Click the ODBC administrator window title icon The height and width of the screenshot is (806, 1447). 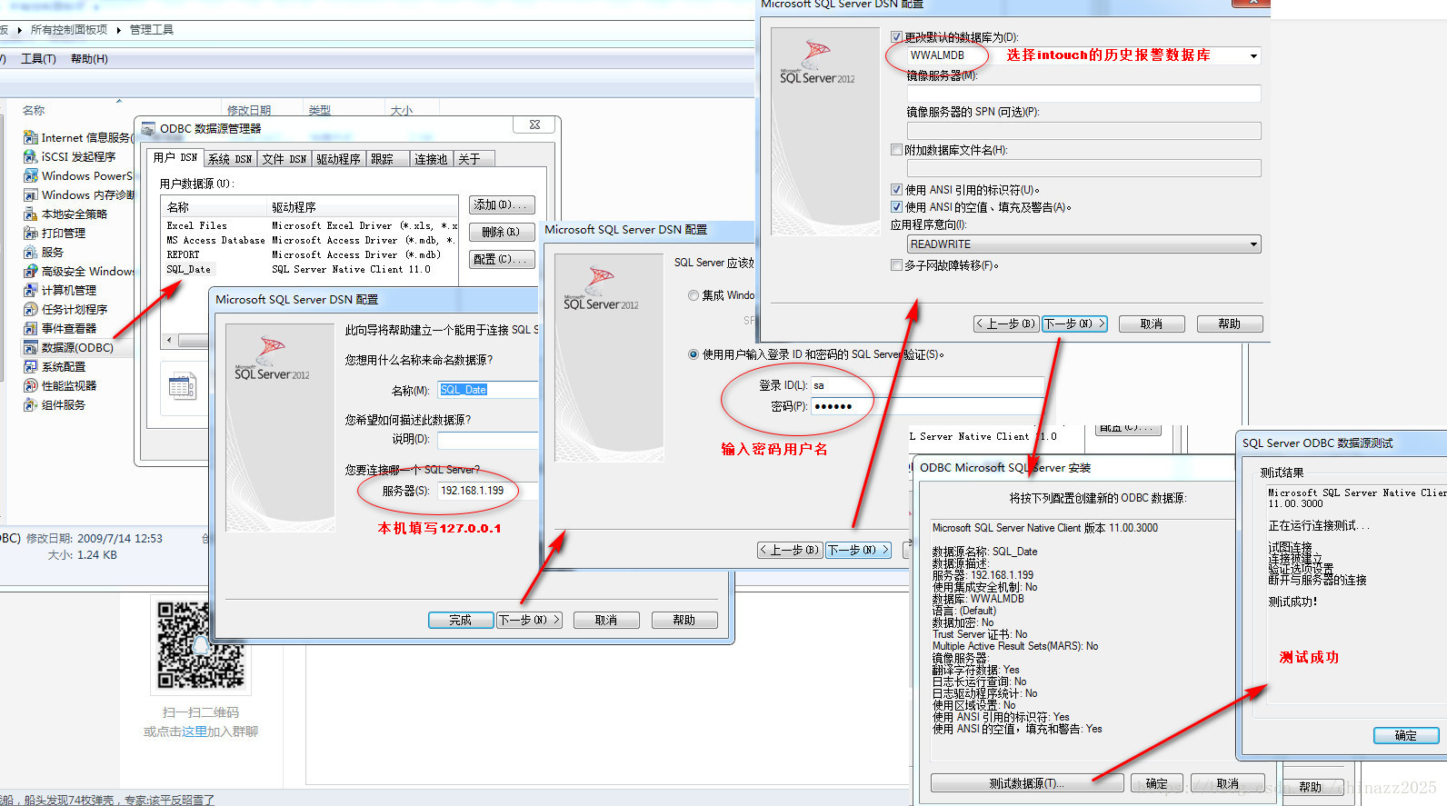point(148,128)
